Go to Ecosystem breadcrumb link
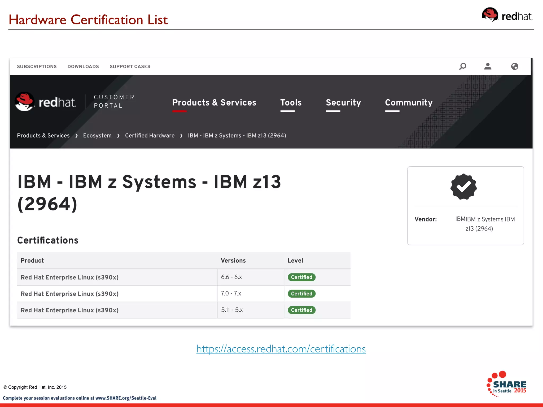Screen dimensions: 543x407 (97, 135)
